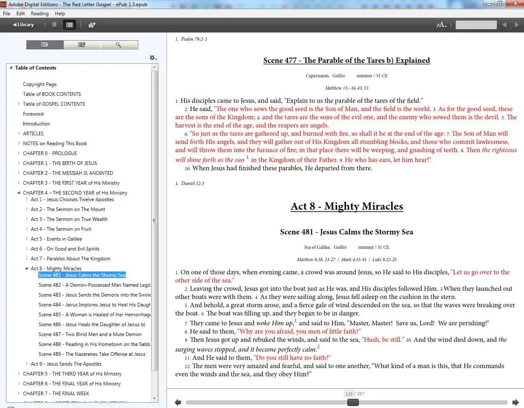Image resolution: width=524 pixels, height=408 pixels.
Task: Switch to the search panel tab
Action: 119,45
